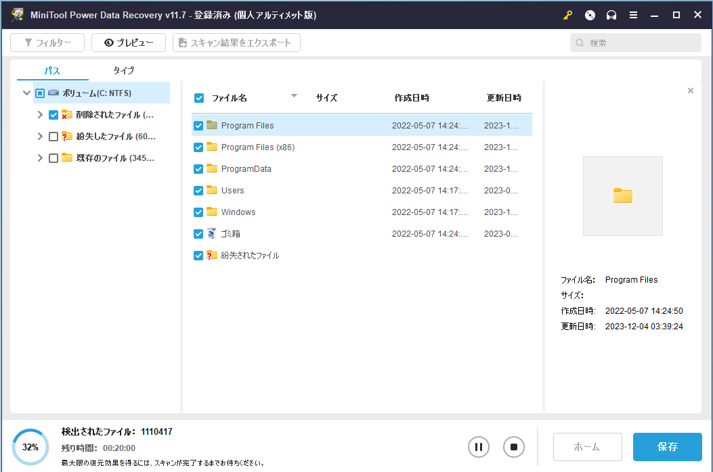The image size is (713, 472).
Task: Click the Windows row creation date 2022-05-07 14:17
Action: pos(430,212)
